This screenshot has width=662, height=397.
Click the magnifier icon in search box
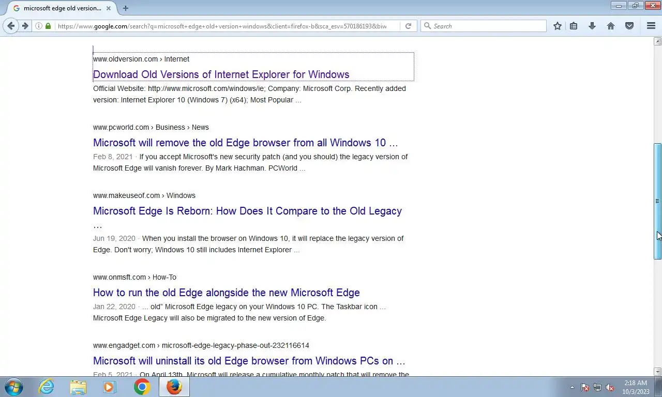(427, 26)
